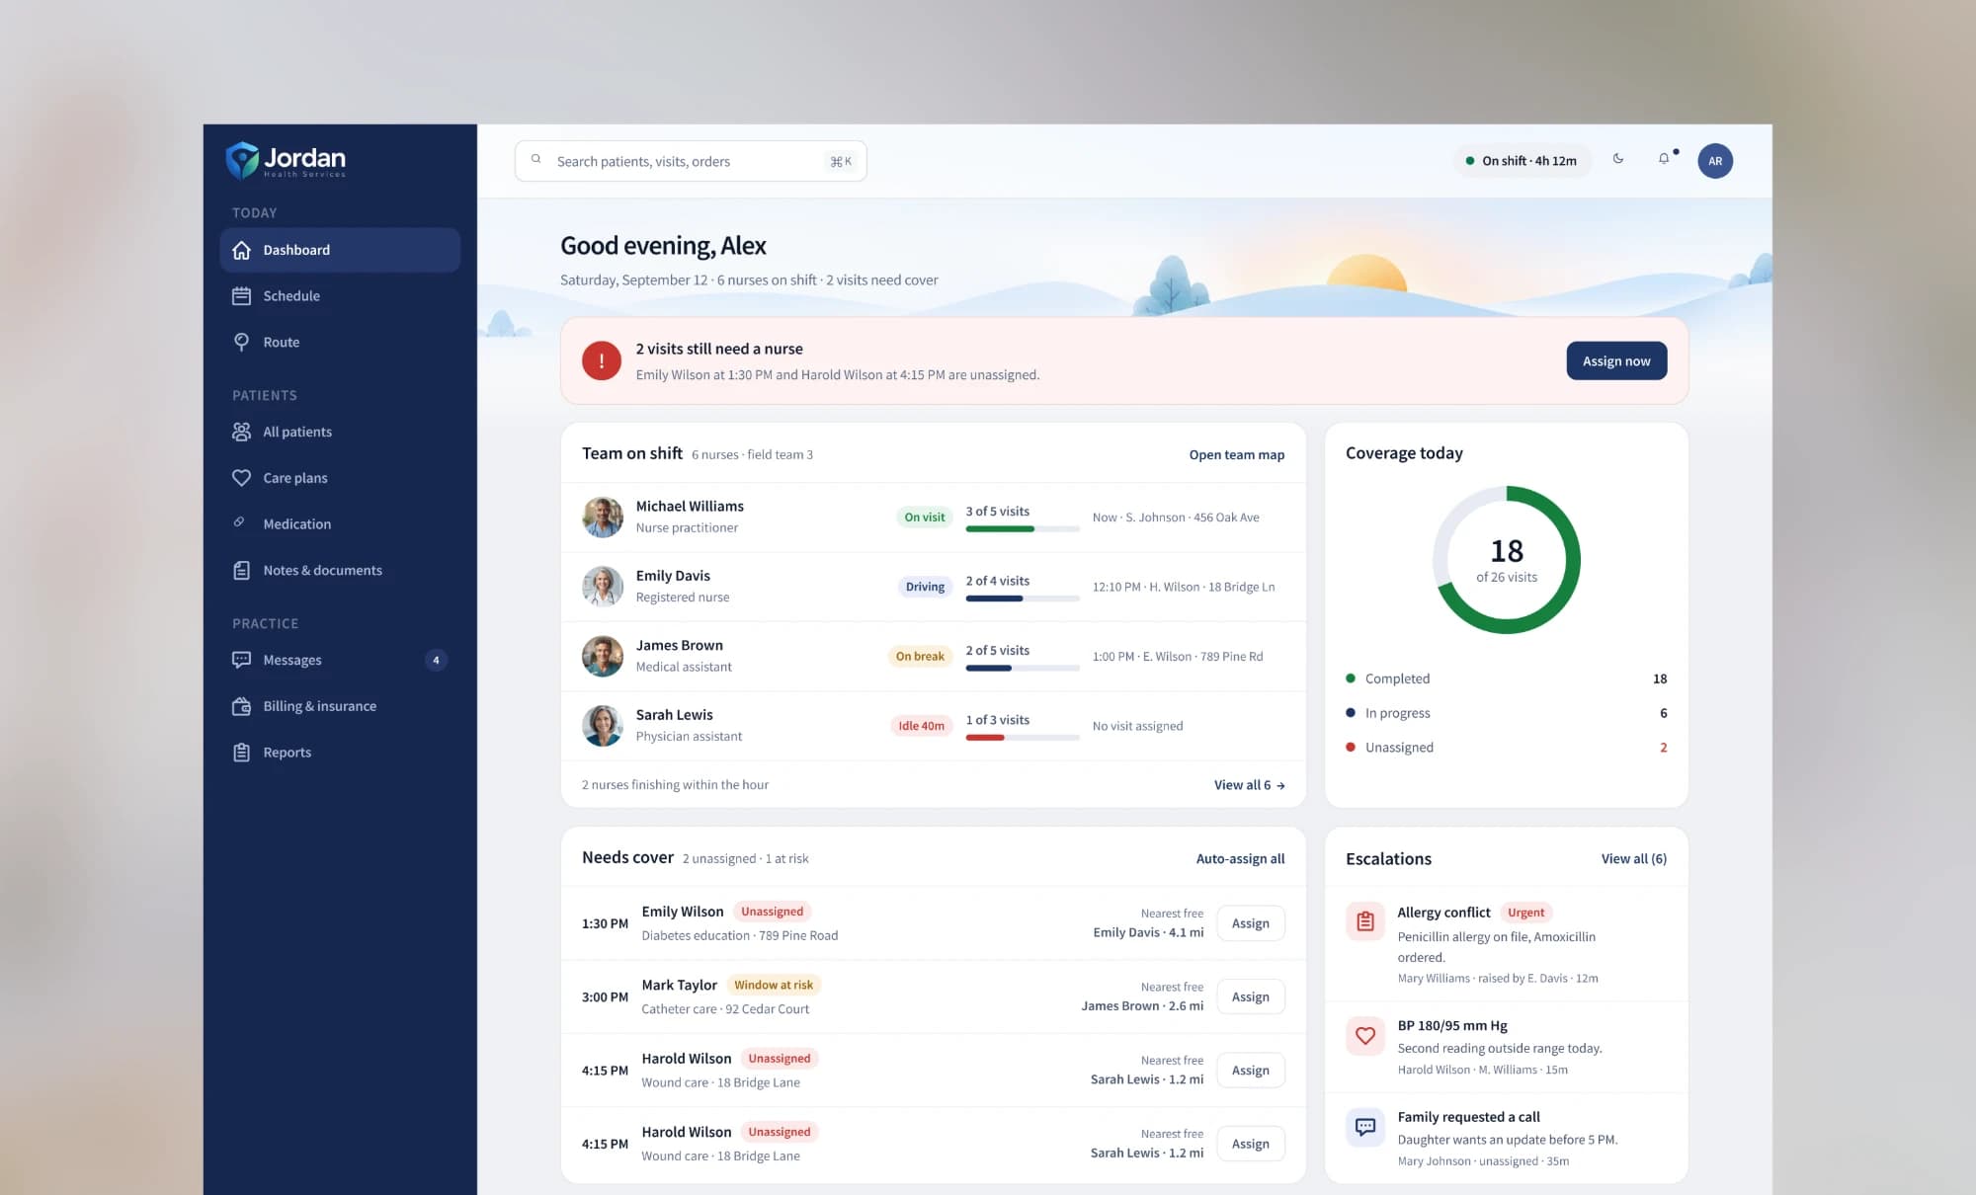This screenshot has height=1195, width=1976.
Task: Toggle dark mode with the moon icon
Action: (x=1618, y=158)
